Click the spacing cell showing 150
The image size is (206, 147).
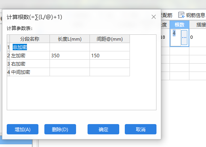point(110,55)
